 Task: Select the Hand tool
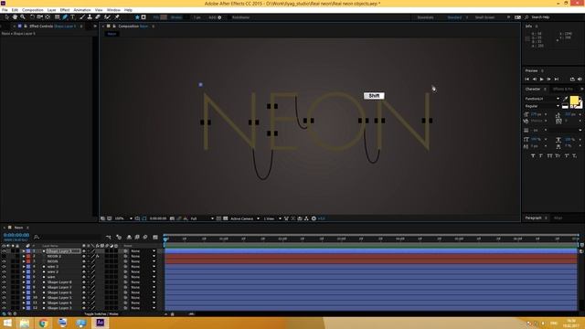click(15, 17)
